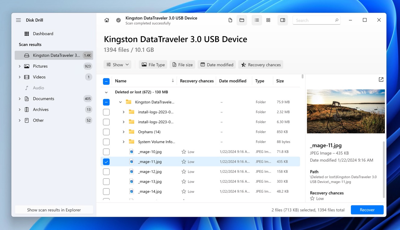Click the Audio music note icon
The width and height of the screenshot is (400, 230).
27,88
